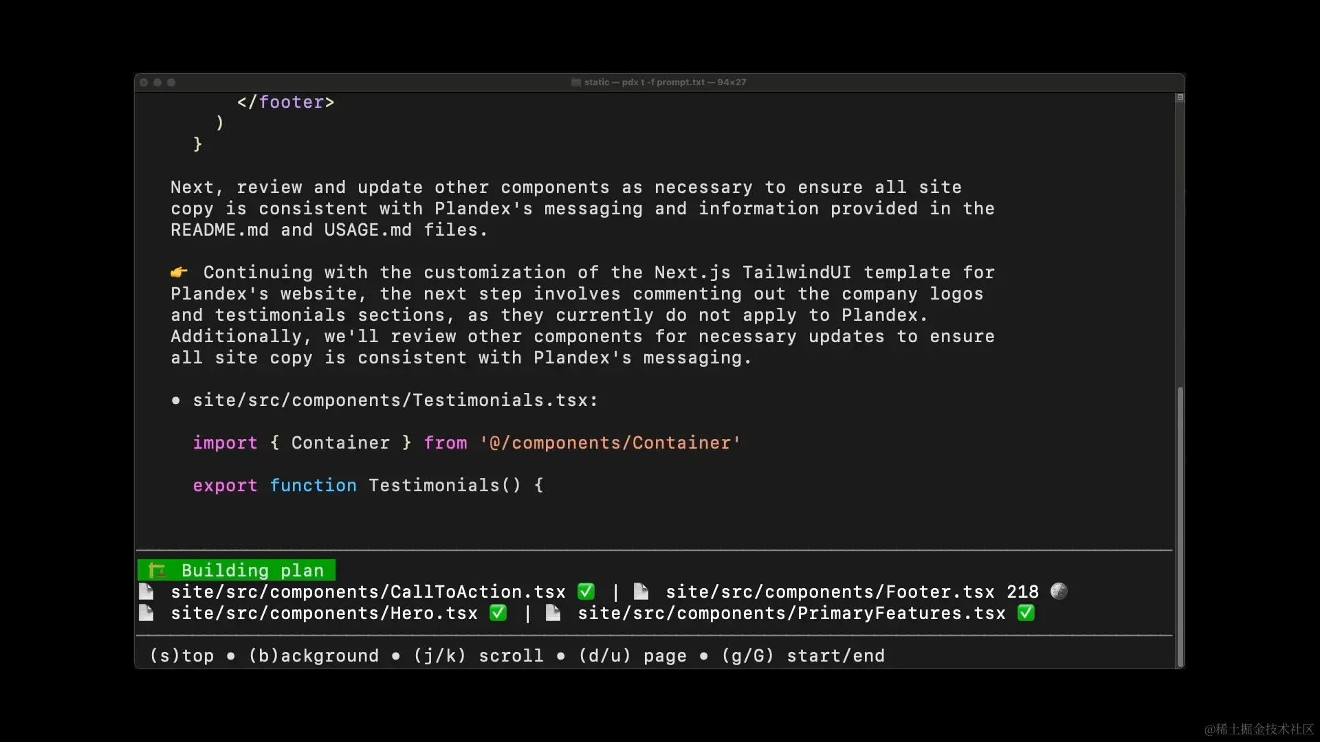Click the site/src/components/PrimaryFeatures.tsx path
The width and height of the screenshot is (1320, 742).
click(x=792, y=613)
